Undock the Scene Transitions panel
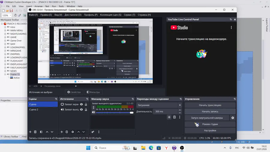Viewport: 270px width, 152px height. 181,99
